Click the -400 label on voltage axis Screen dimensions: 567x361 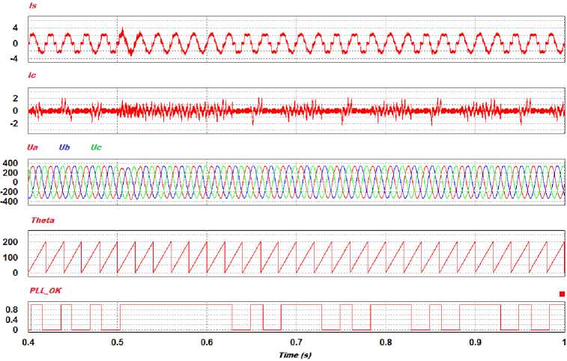click(x=9, y=202)
